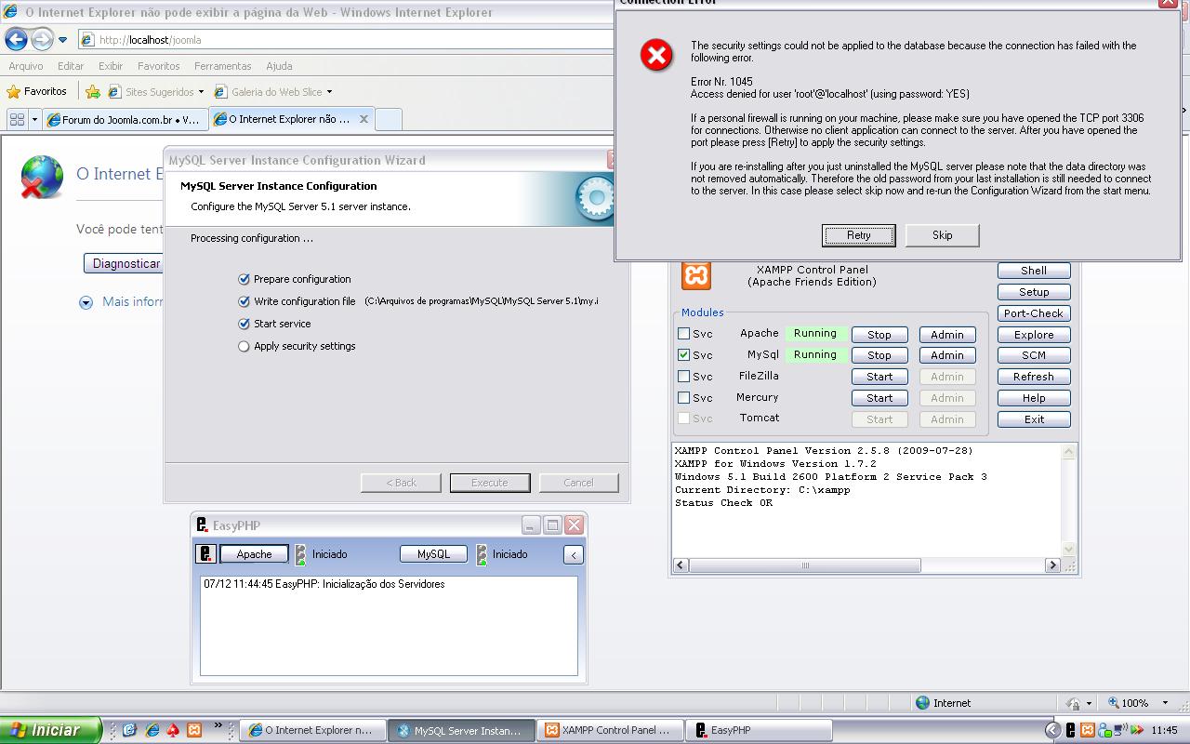Open the Ajuda menu
Viewport: 1190px width, 744px height.
279,66
